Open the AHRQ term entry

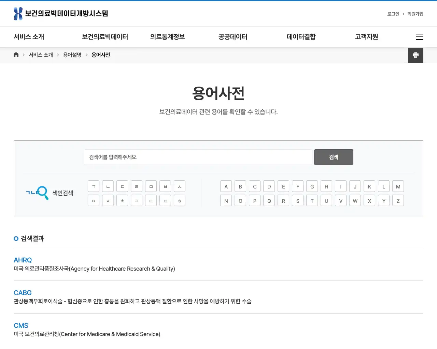pyautogui.click(x=23, y=260)
